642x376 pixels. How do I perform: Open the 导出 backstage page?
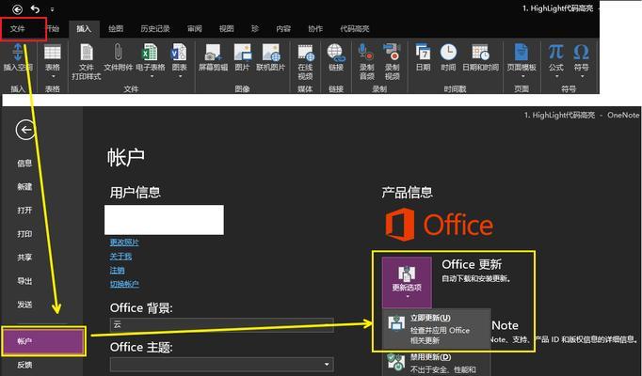pyautogui.click(x=24, y=281)
